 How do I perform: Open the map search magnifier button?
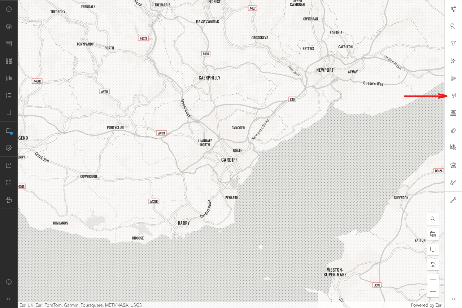[433, 219]
